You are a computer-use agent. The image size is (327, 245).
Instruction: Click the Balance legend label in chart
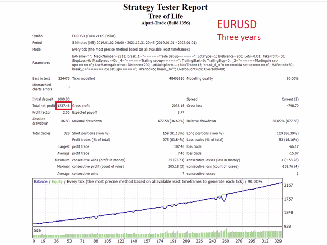point(41,182)
